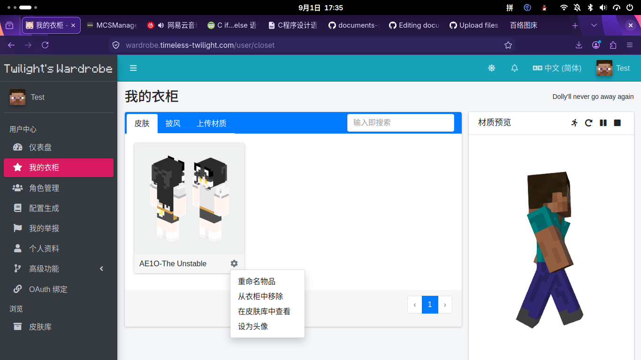Switch to the 披风 tab
641x360 pixels.
[173, 123]
